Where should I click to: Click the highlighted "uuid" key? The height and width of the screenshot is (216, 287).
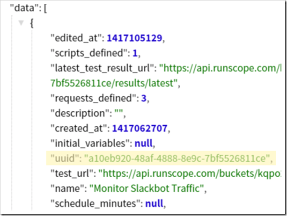[65, 158]
